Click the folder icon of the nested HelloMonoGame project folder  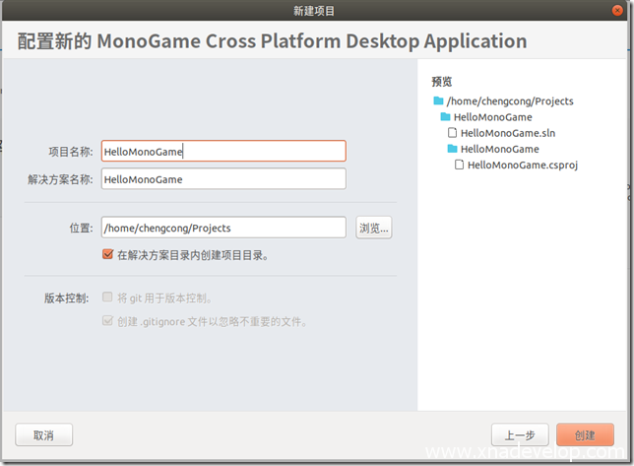click(x=453, y=149)
